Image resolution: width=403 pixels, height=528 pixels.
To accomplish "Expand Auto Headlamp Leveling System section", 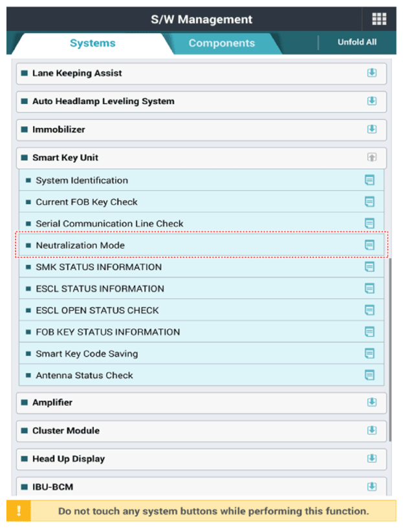I will [371, 101].
